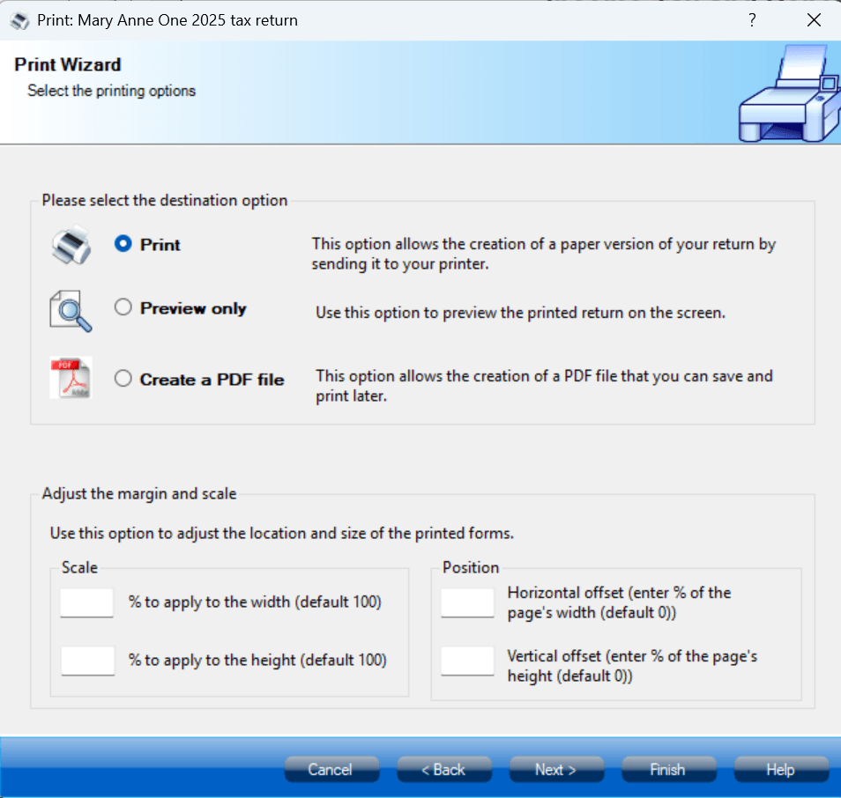The height and width of the screenshot is (798, 841).
Task: Click the height scale percentage field
Action: [x=87, y=661]
